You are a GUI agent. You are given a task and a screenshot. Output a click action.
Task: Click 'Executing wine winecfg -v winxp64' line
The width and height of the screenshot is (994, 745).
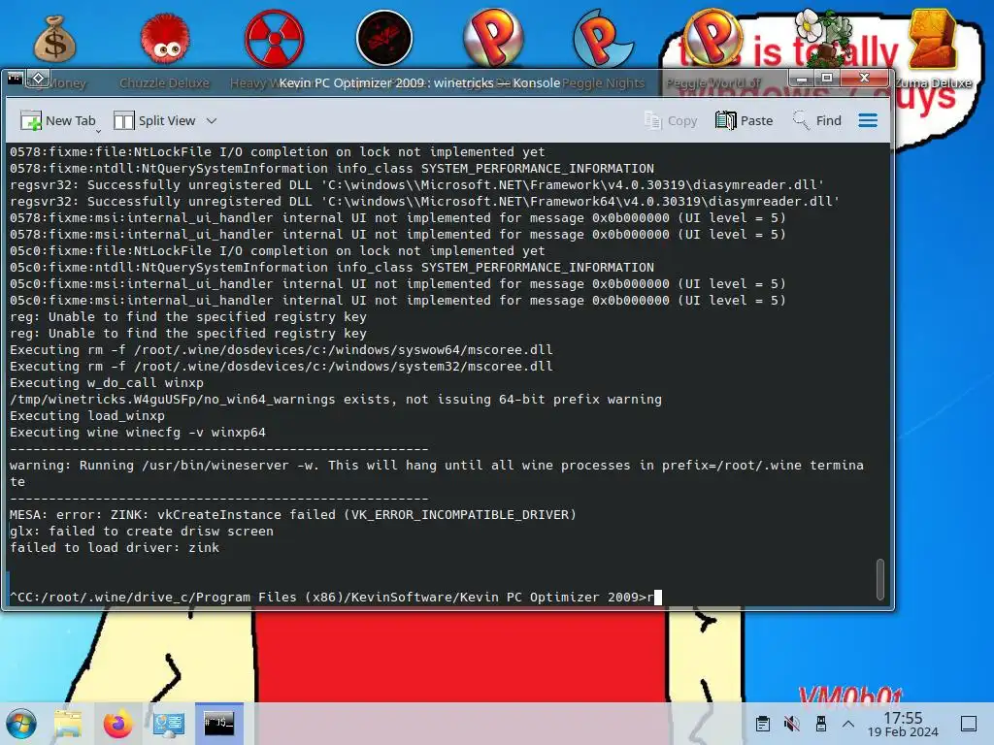[x=138, y=432]
